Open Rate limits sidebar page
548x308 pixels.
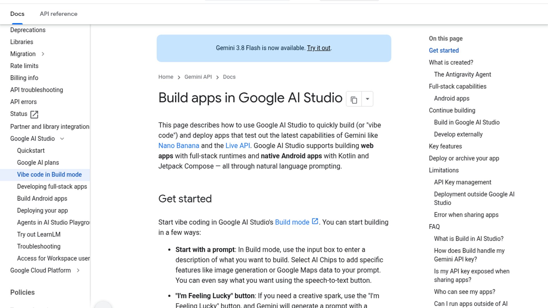click(24, 66)
